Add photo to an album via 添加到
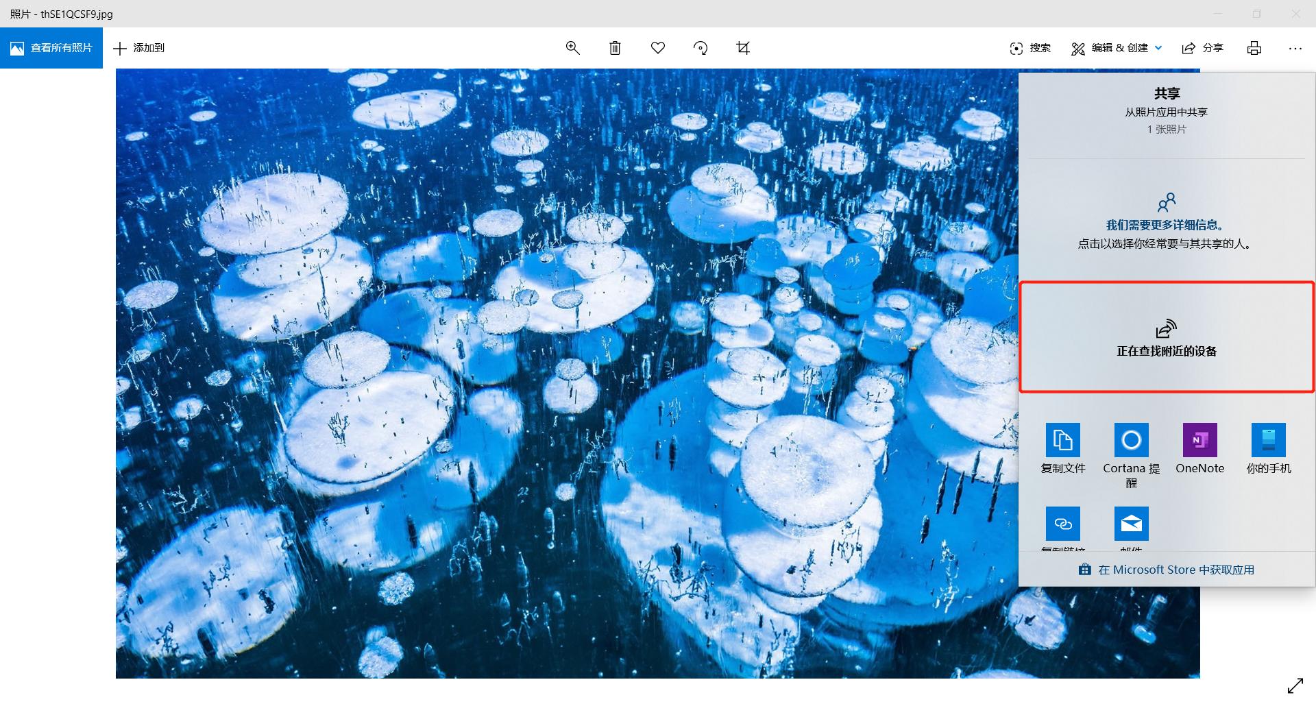 tap(138, 48)
